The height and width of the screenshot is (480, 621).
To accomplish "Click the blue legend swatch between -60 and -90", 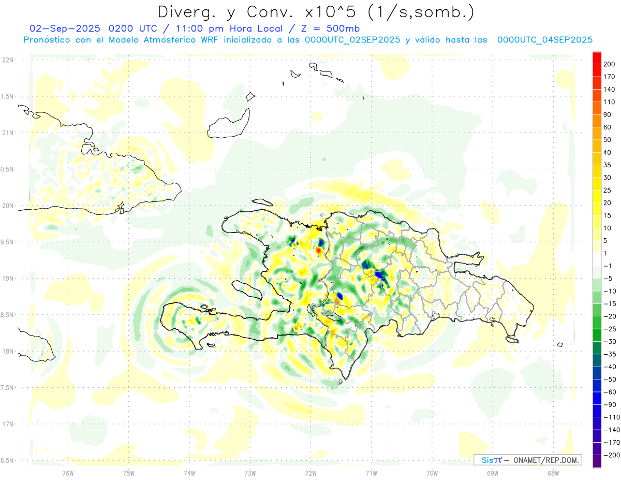I will pos(597,399).
